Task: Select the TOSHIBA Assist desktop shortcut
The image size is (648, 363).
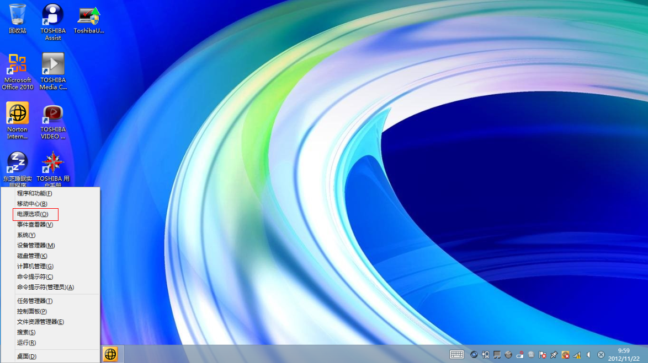Action: [x=53, y=22]
